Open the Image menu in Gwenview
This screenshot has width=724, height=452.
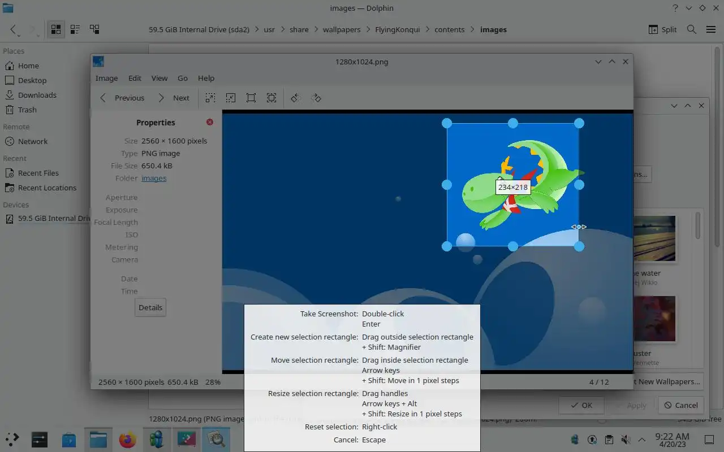(106, 78)
